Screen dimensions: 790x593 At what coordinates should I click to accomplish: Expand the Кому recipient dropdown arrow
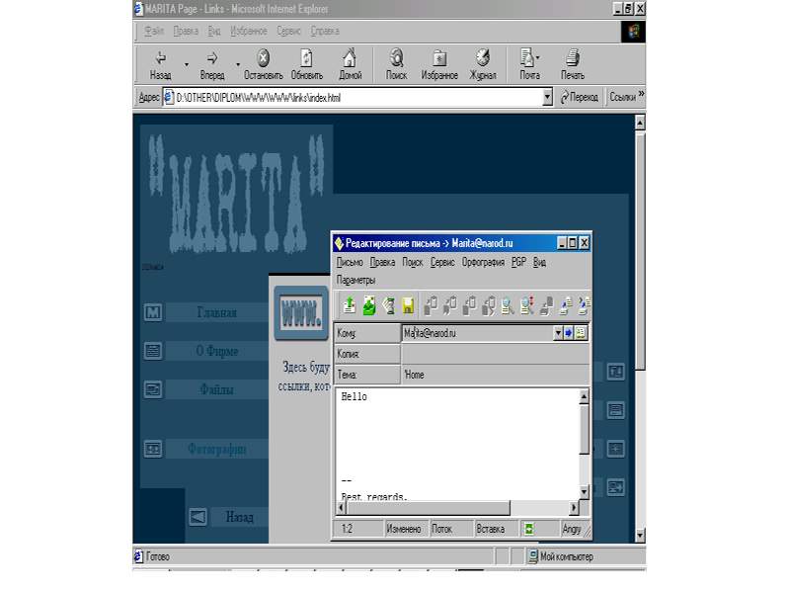(557, 333)
